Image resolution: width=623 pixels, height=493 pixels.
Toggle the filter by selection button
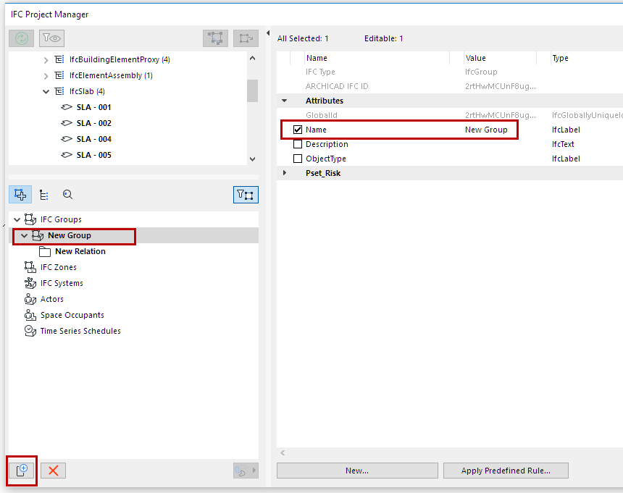[x=246, y=195]
